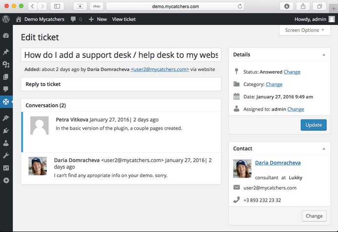Open the WordPress logo menu

click(6, 19)
